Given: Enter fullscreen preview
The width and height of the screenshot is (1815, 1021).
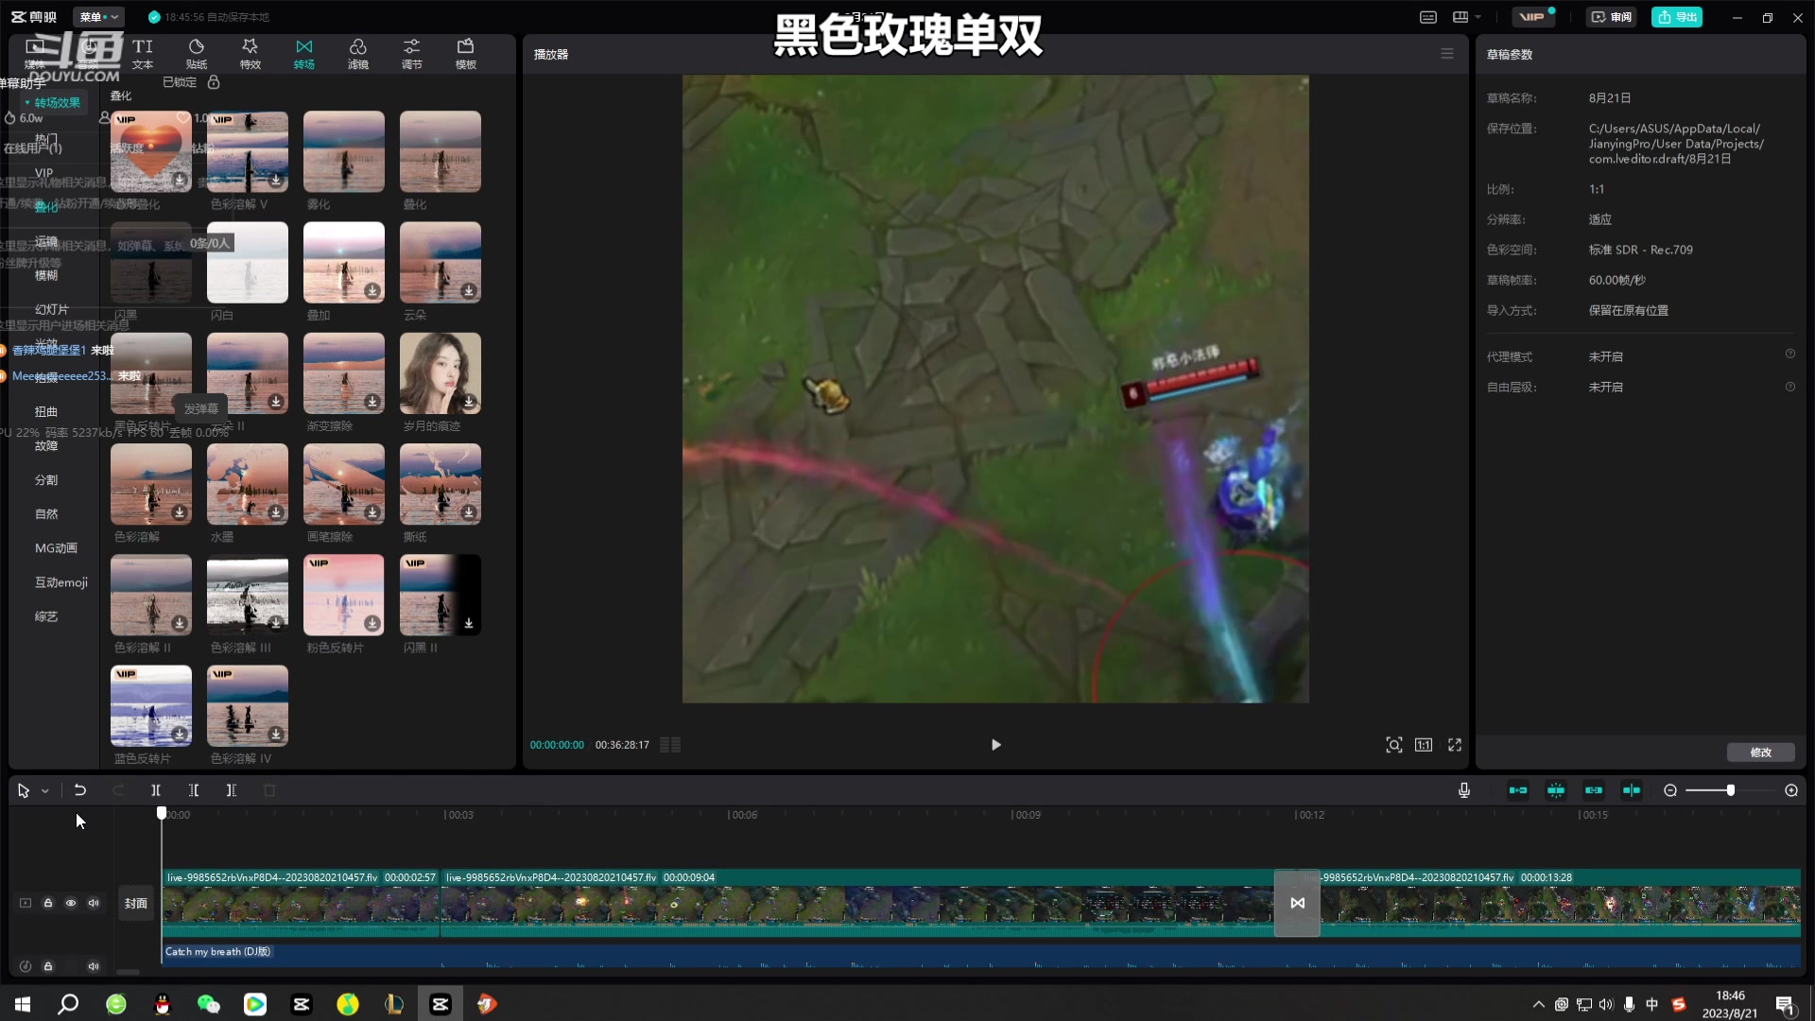Looking at the screenshot, I should [x=1455, y=745].
